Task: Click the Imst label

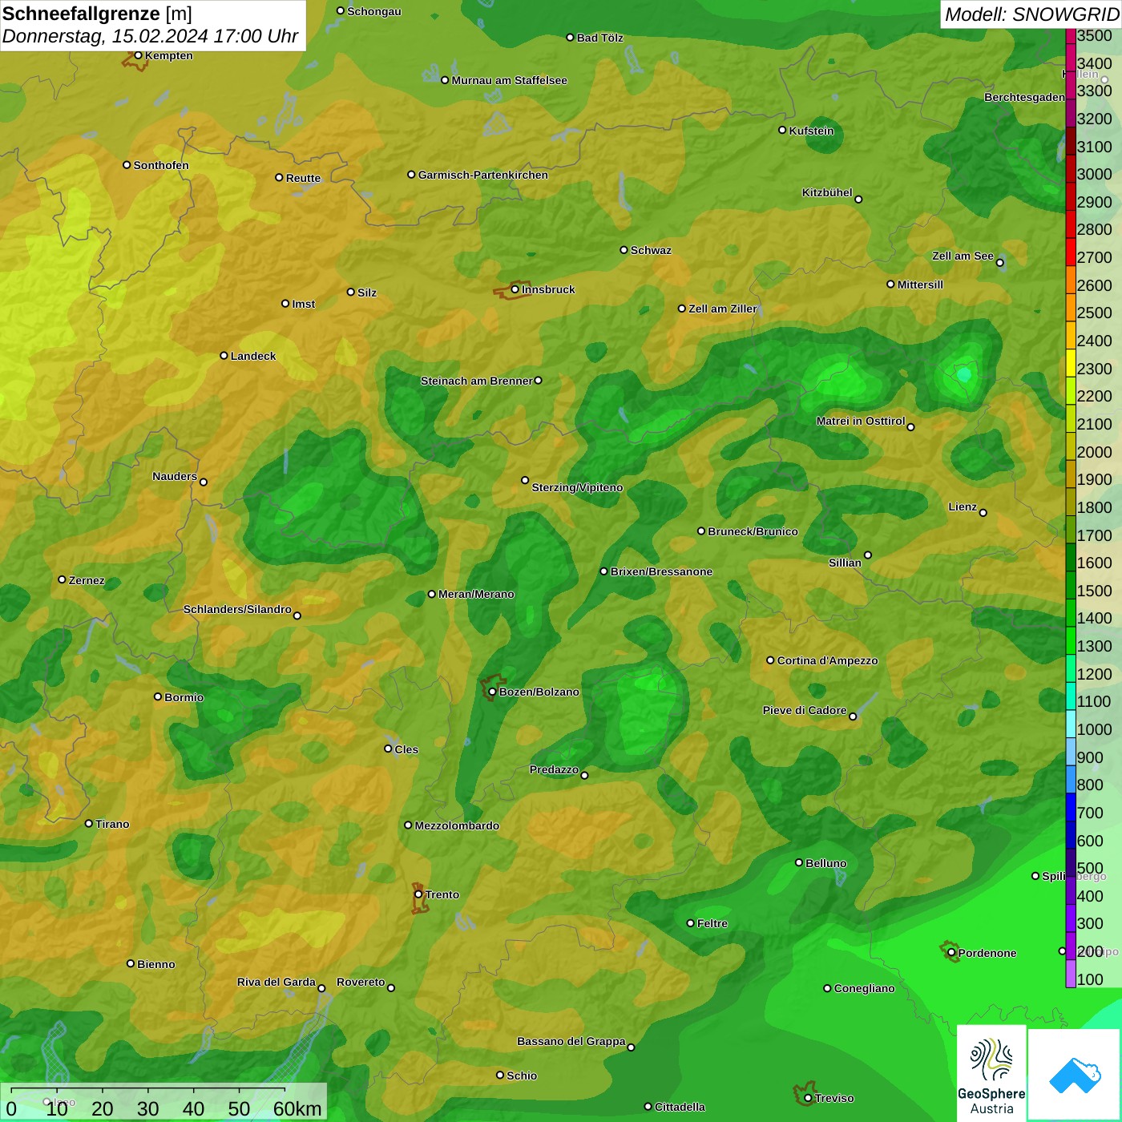Action: click(x=303, y=304)
